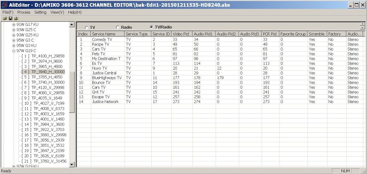Select the Justice Network channel row
The height and width of the screenshot is (174, 367).
(220, 102)
